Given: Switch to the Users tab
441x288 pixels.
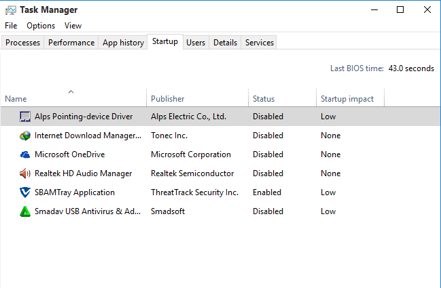Looking at the screenshot, I should click(x=196, y=43).
